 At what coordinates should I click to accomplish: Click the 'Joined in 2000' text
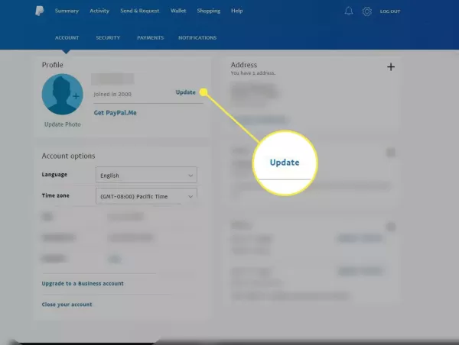(x=112, y=94)
